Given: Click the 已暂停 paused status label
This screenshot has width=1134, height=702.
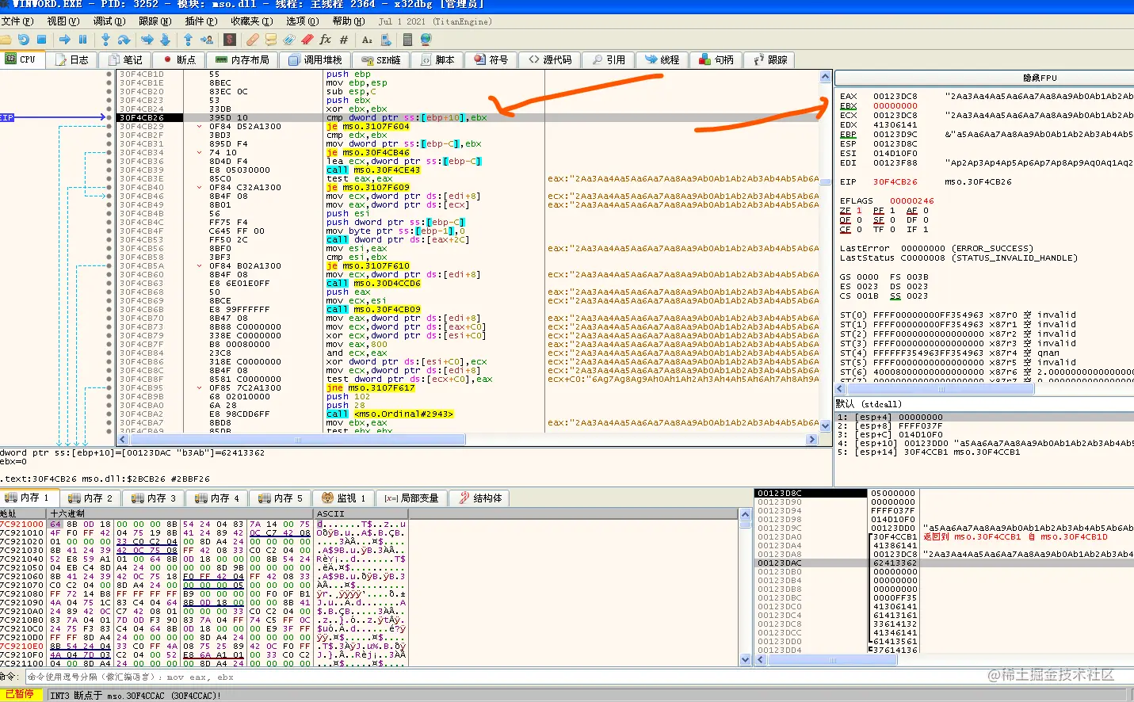Looking at the screenshot, I should 21,694.
